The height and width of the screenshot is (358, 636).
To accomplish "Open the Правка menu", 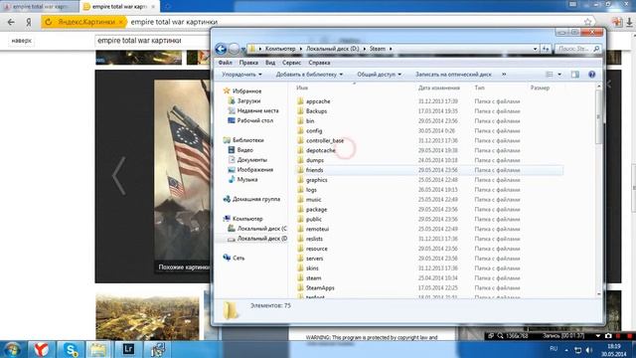I will click(x=248, y=63).
